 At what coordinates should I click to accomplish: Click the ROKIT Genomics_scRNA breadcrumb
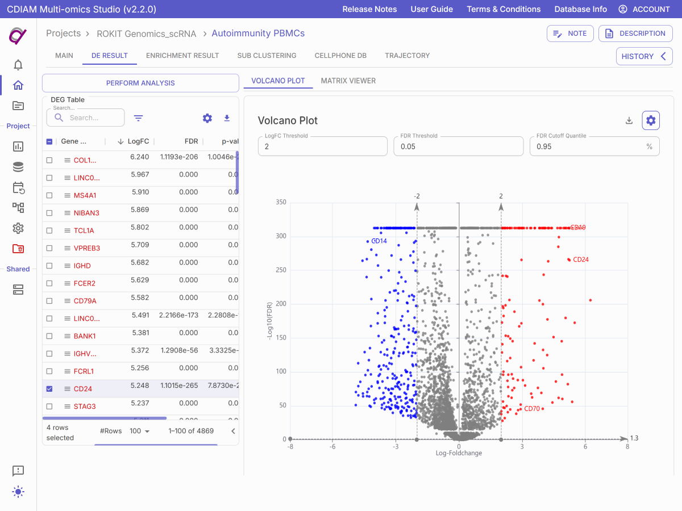[x=147, y=33]
